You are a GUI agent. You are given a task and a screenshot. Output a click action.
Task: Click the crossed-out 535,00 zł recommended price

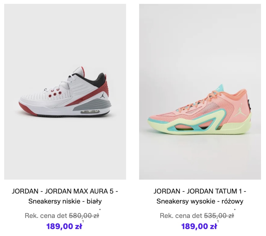click(x=219, y=216)
